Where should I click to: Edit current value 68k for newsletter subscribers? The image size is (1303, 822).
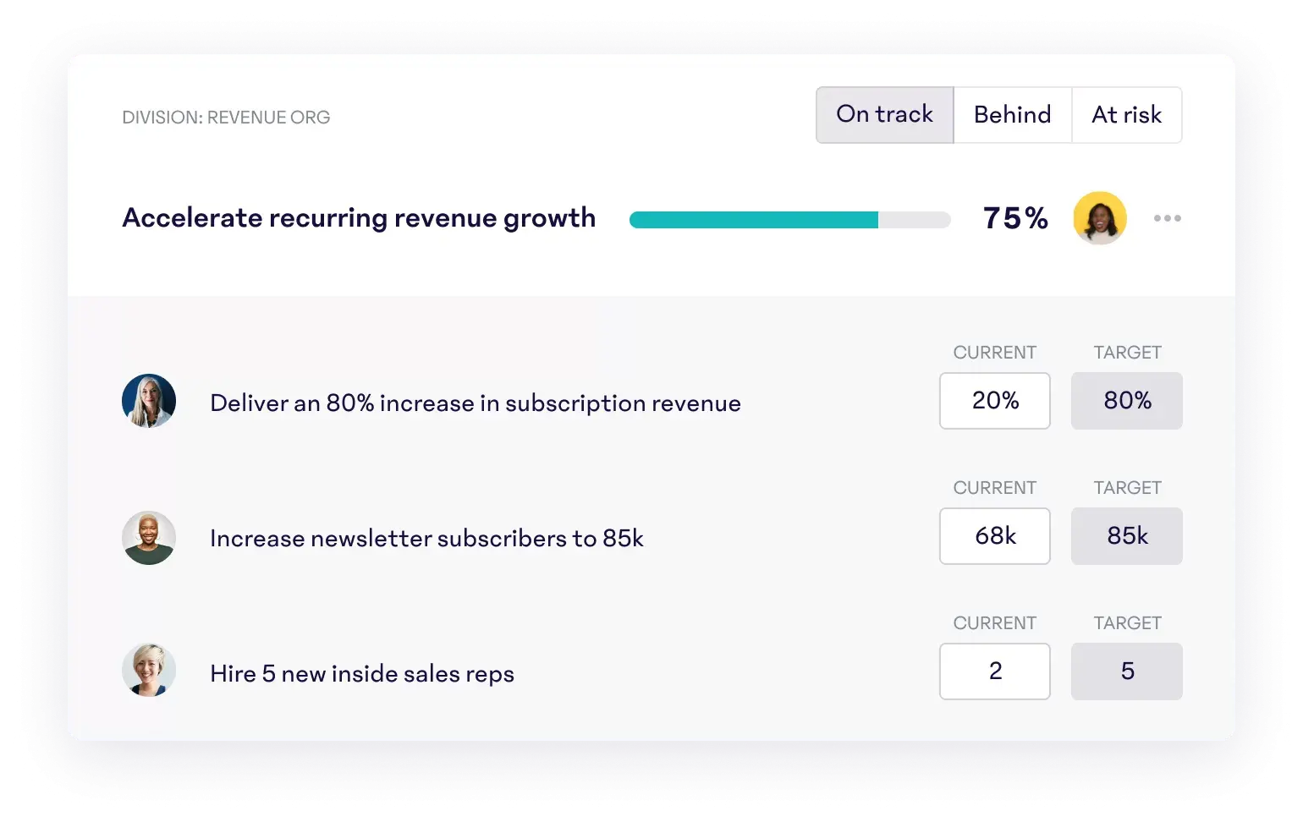pos(994,536)
